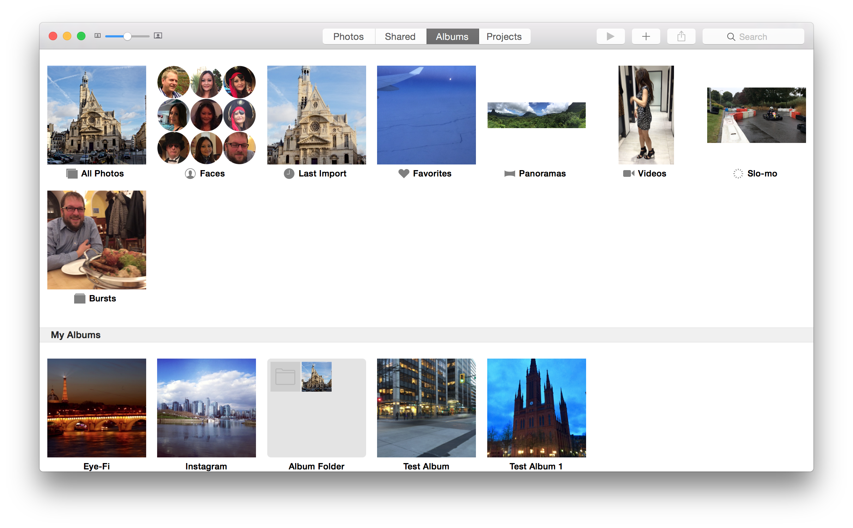Open the Panoramas album thumbnail
The height and width of the screenshot is (528, 853).
click(x=537, y=115)
